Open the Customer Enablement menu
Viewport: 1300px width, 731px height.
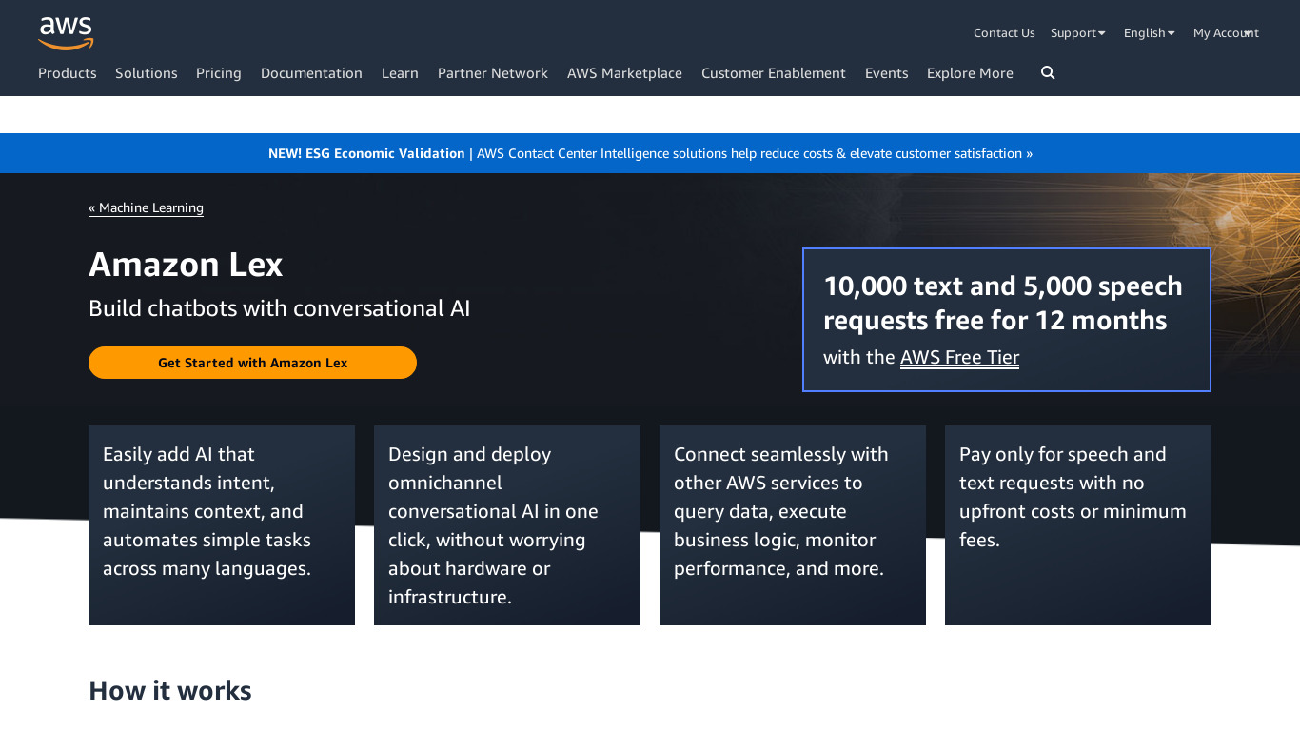774,73
